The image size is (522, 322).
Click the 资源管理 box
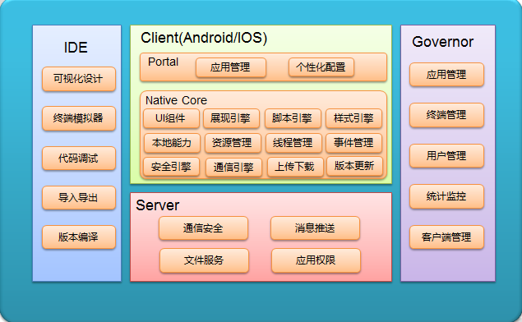pyautogui.click(x=233, y=143)
